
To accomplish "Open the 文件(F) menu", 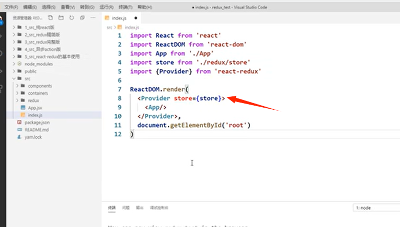I will (11, 7).
